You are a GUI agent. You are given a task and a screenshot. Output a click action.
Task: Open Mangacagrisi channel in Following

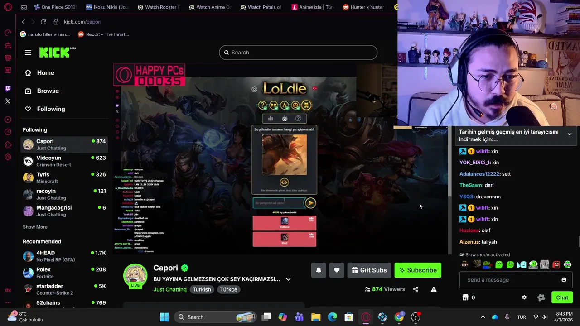(64, 211)
